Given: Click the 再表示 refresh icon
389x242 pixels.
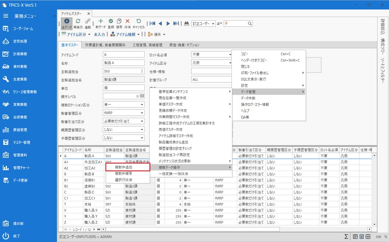Looking at the screenshot, I should point(78,23).
